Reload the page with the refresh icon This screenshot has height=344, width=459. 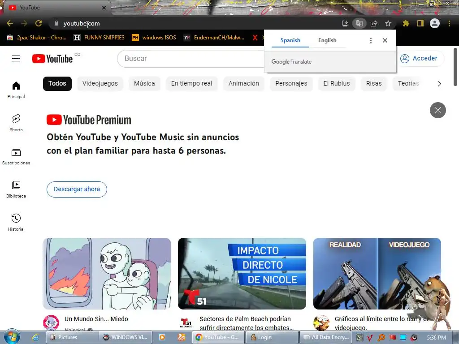(39, 23)
